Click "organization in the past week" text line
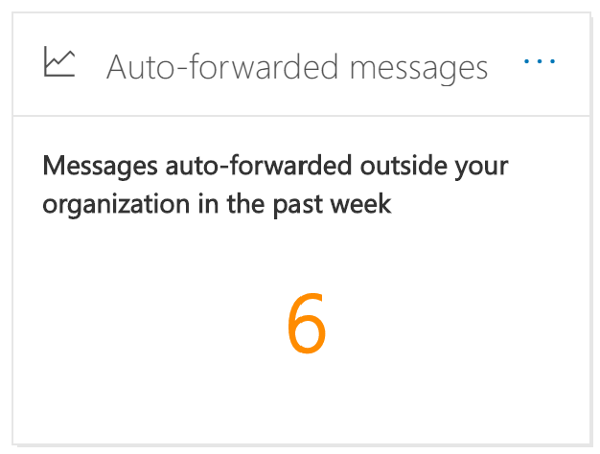 [217, 204]
